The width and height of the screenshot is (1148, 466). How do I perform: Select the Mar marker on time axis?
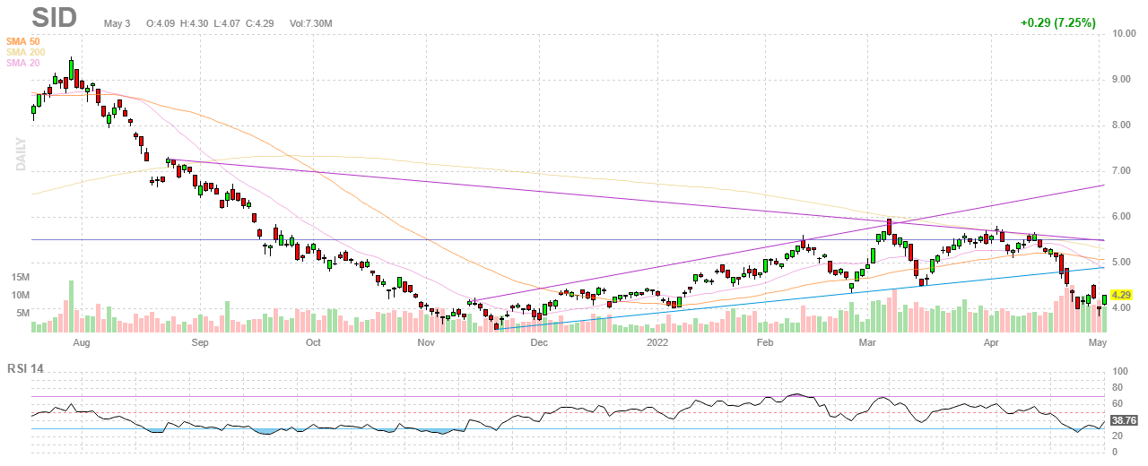[866, 342]
